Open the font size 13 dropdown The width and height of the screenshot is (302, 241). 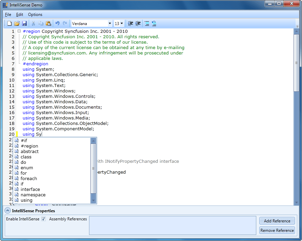122,23
